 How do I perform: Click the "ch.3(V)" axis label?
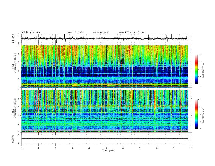pos(13,139)
